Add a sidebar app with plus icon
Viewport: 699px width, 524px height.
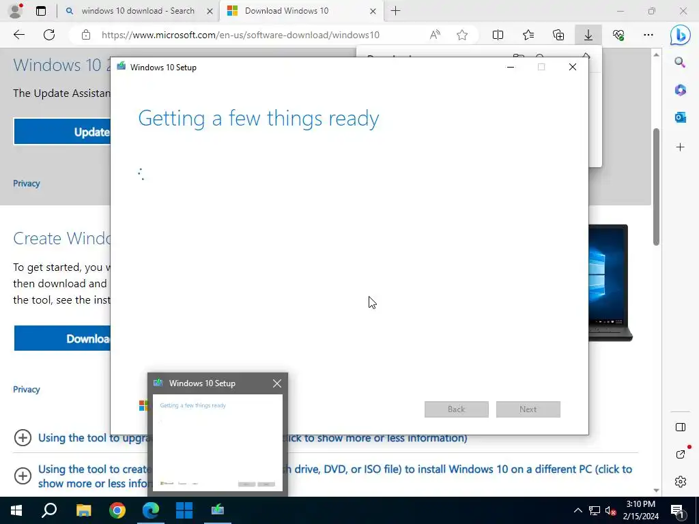(680, 147)
